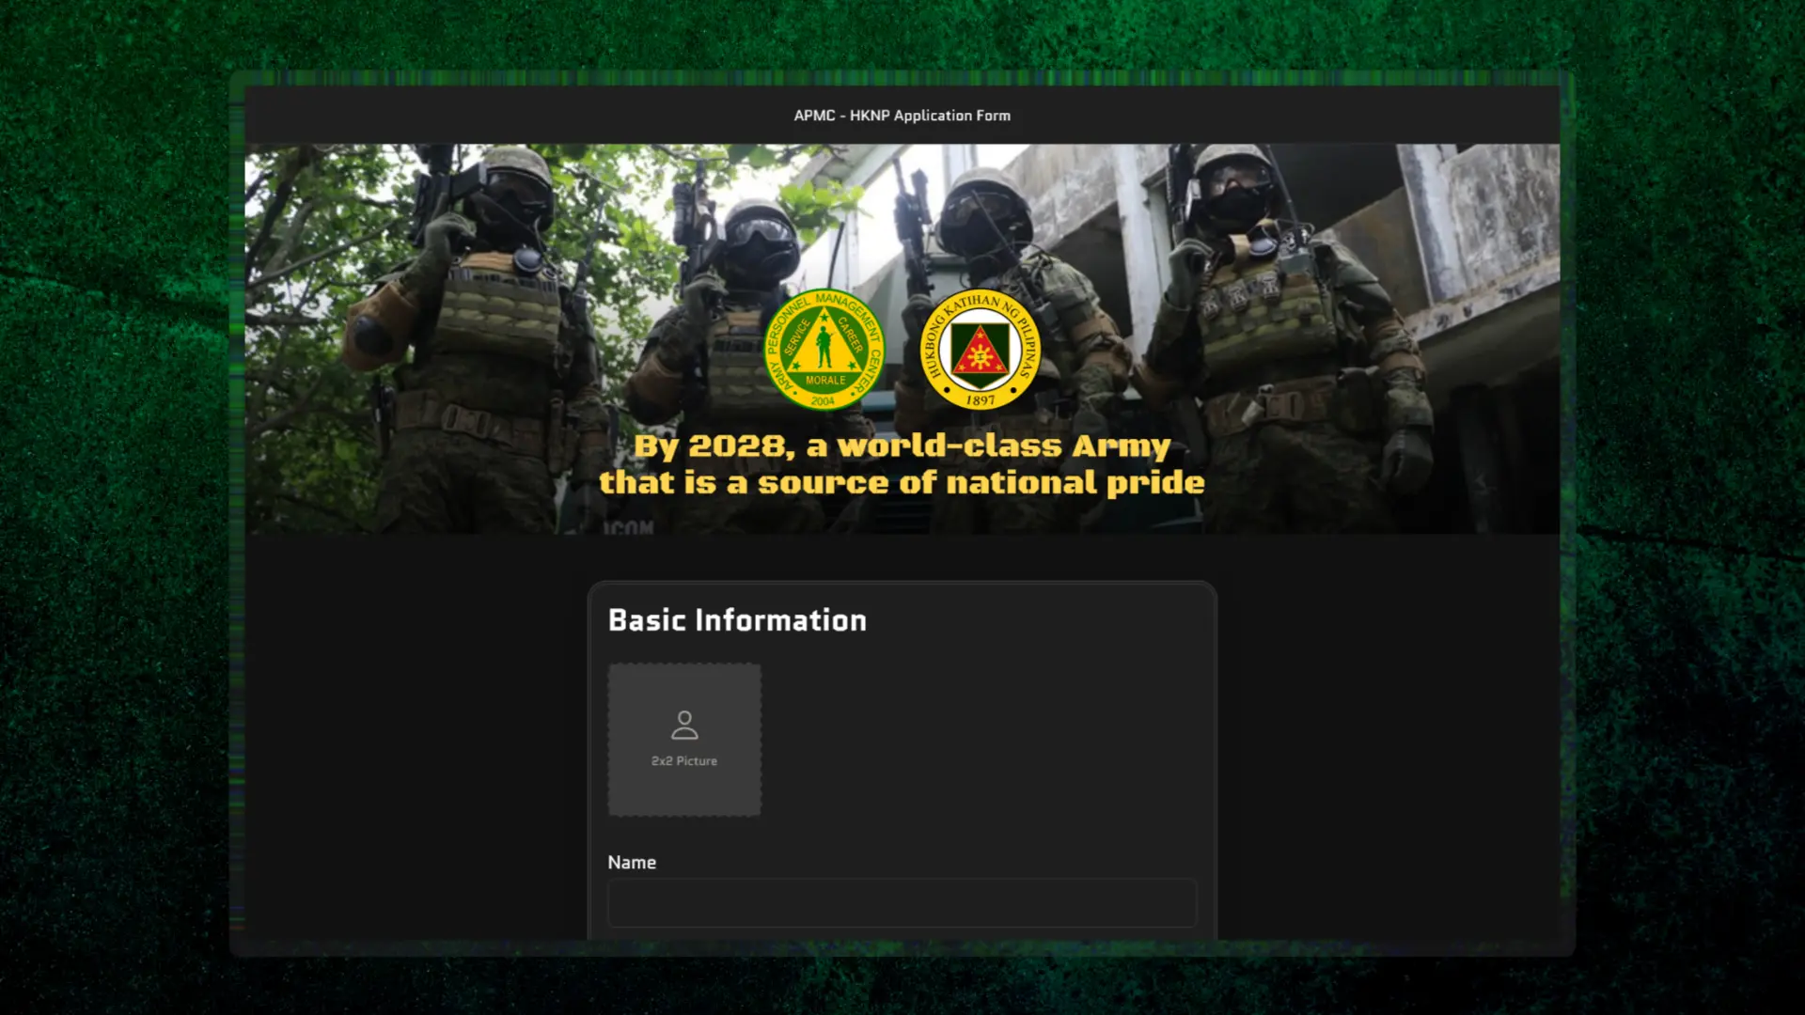
Task: Focus the Name text input field
Action: tap(902, 903)
